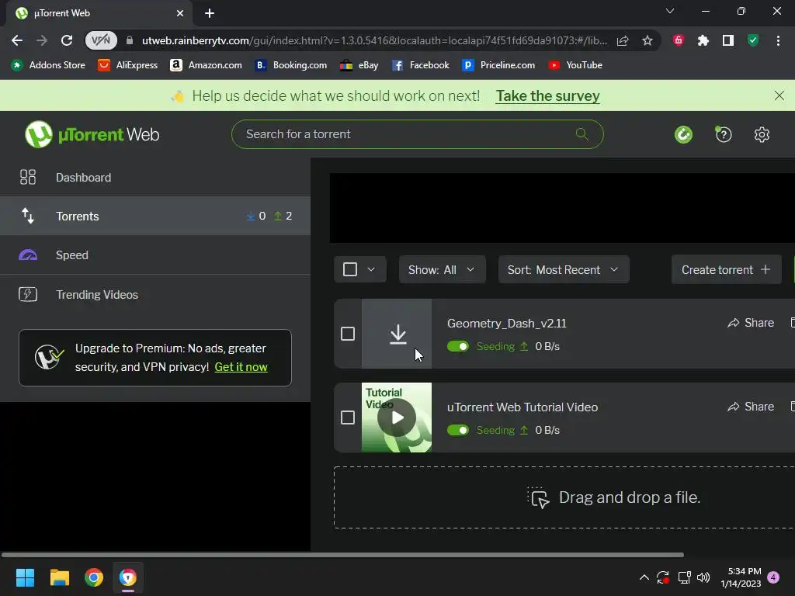
Task: Open the Sort: Most Recent dropdown
Action: coord(564,269)
